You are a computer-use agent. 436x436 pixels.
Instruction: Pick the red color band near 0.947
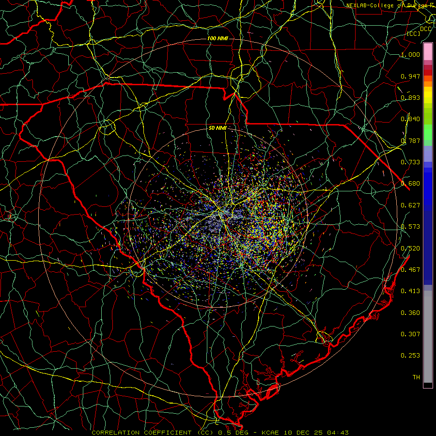(428, 72)
